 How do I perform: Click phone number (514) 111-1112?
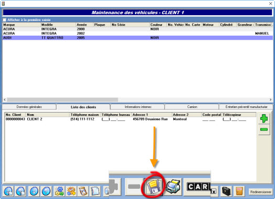coord(82,119)
